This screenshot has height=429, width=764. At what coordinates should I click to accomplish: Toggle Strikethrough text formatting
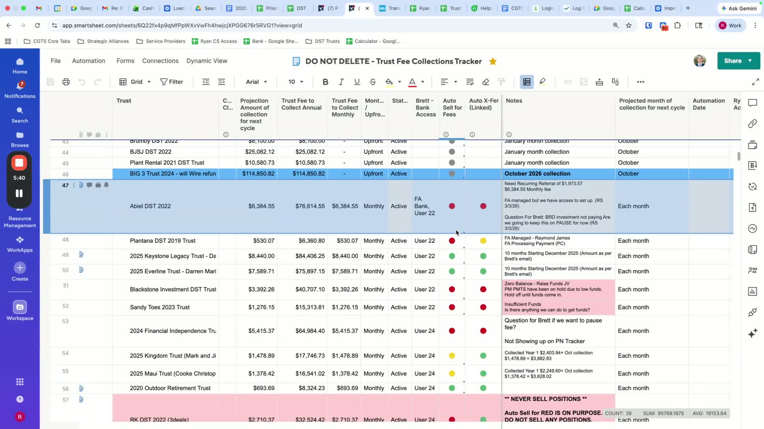click(x=372, y=82)
